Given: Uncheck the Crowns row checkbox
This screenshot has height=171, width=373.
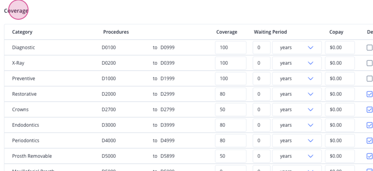Looking at the screenshot, I should 370,110.
